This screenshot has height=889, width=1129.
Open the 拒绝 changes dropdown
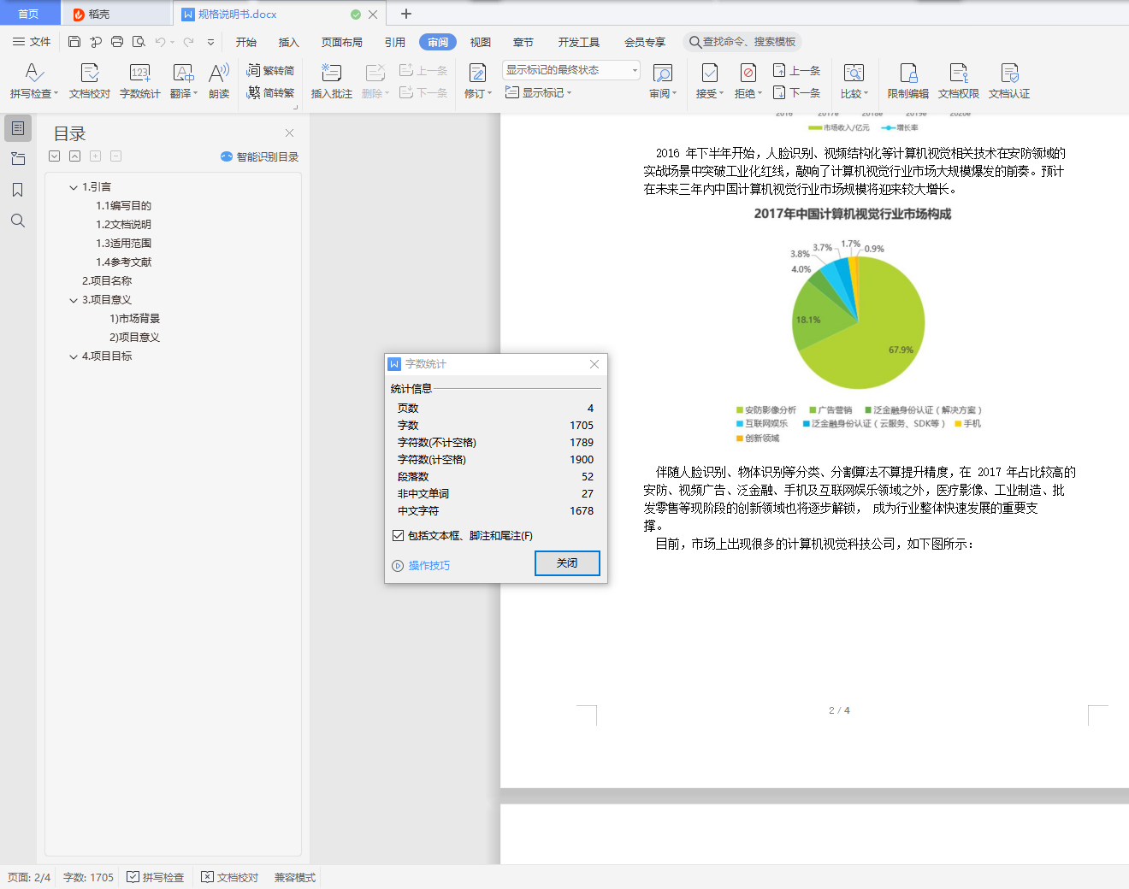coord(748,81)
